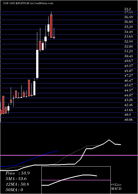Click the tall white candlestick near 47-51
Screen dimensions: 138x194
point(37,64)
